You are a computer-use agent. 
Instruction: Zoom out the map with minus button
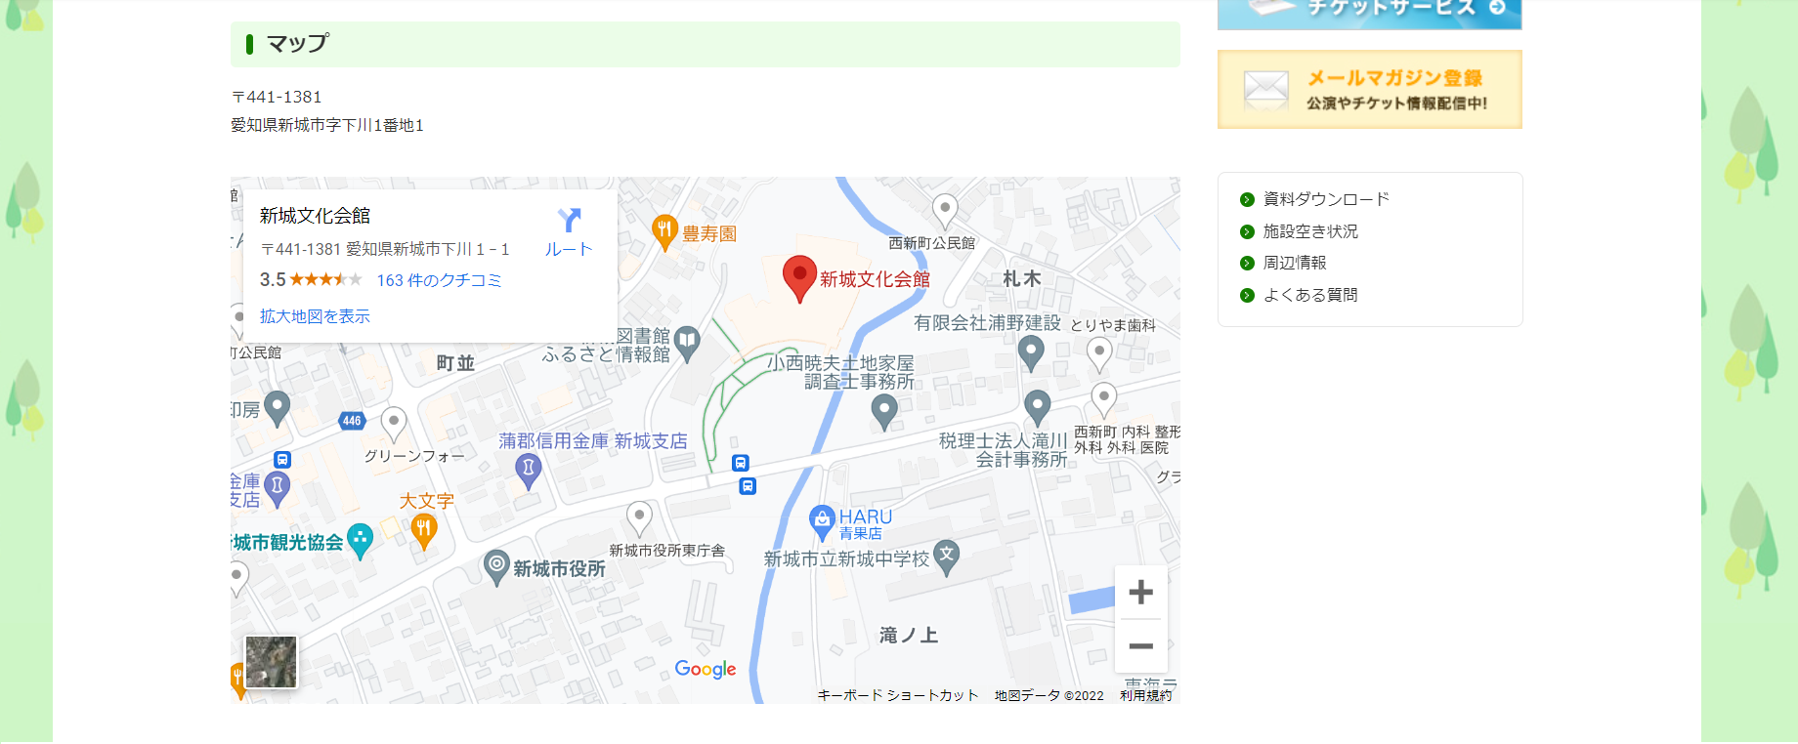[1140, 646]
